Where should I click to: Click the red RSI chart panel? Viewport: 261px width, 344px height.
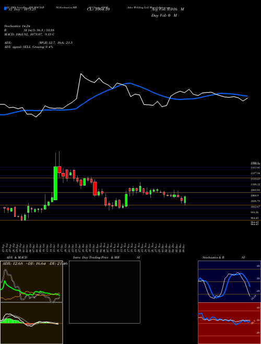point(229,323)
